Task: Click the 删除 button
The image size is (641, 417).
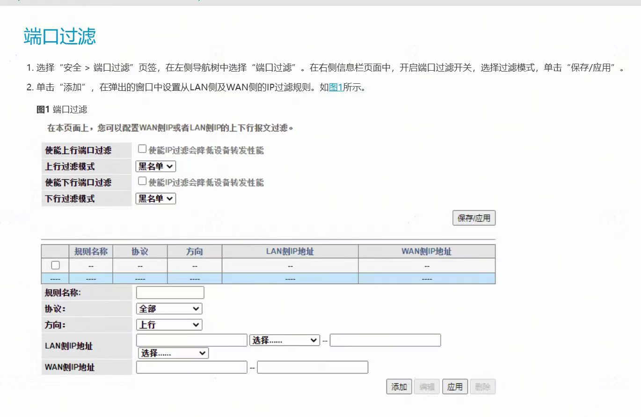Action: (x=482, y=387)
